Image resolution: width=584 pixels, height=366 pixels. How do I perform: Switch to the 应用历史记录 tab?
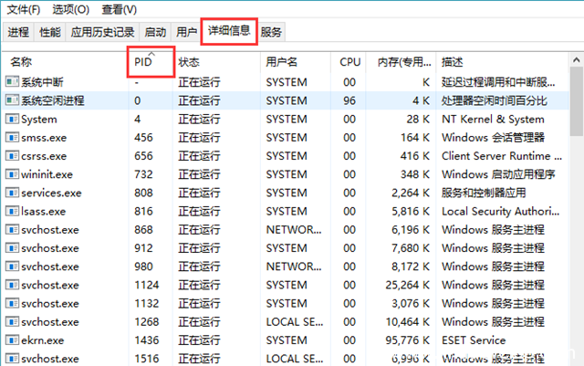pyautogui.click(x=102, y=32)
